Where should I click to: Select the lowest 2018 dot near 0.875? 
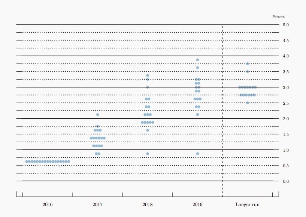[x=148, y=154]
